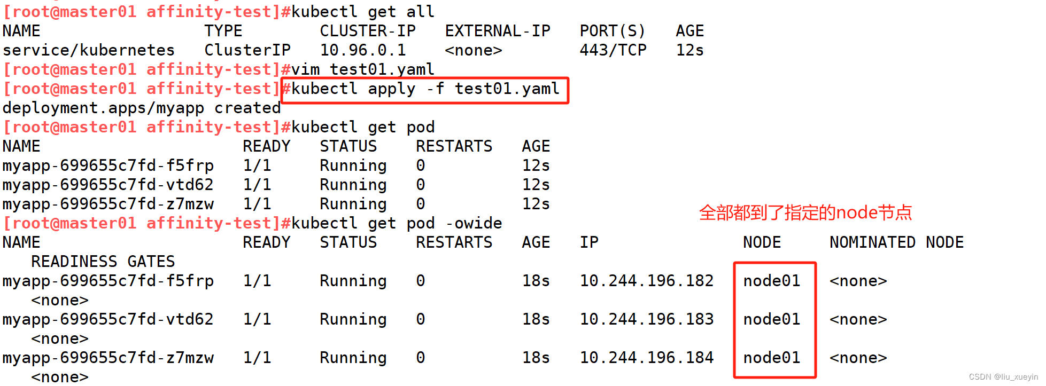Click the PORT(S) column header
The width and height of the screenshot is (1046, 386).
613,31
